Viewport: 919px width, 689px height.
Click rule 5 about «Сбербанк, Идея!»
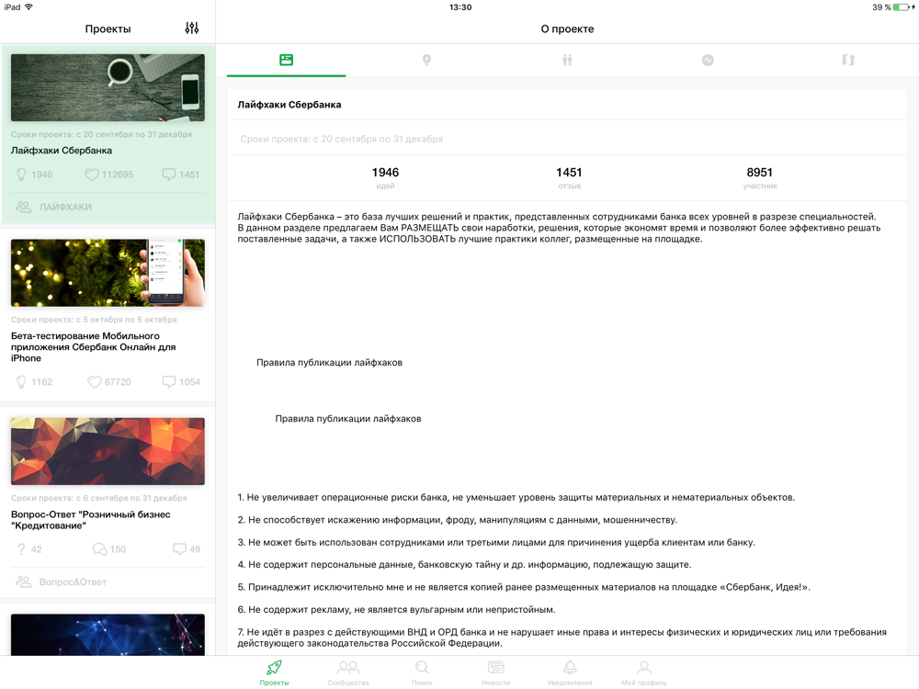coord(524,587)
